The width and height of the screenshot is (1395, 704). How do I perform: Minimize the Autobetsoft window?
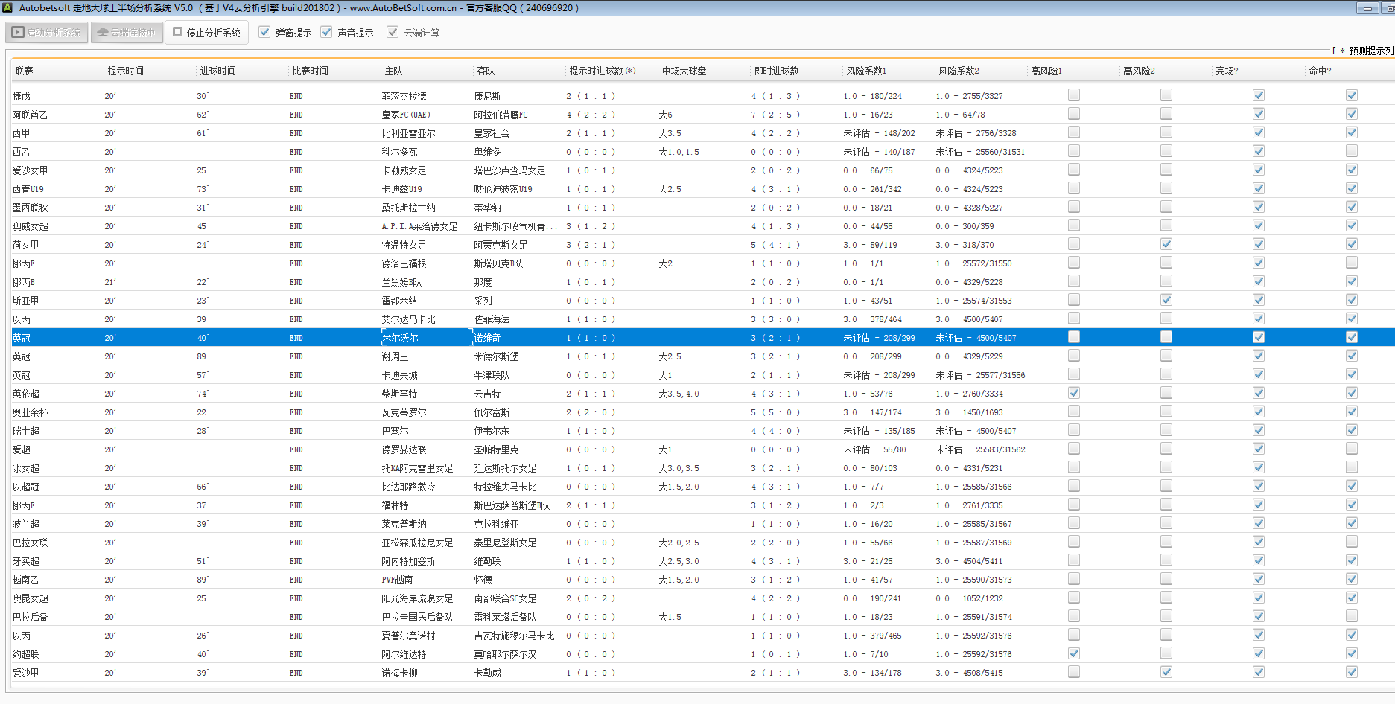(1367, 8)
